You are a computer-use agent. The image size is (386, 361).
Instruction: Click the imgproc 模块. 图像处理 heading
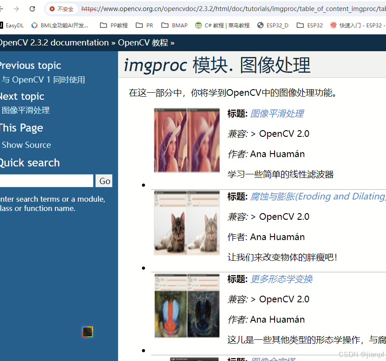click(217, 65)
